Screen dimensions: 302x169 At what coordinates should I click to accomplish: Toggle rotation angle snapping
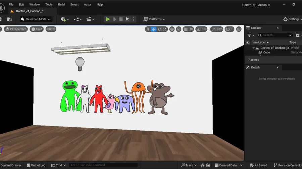(x=198, y=29)
